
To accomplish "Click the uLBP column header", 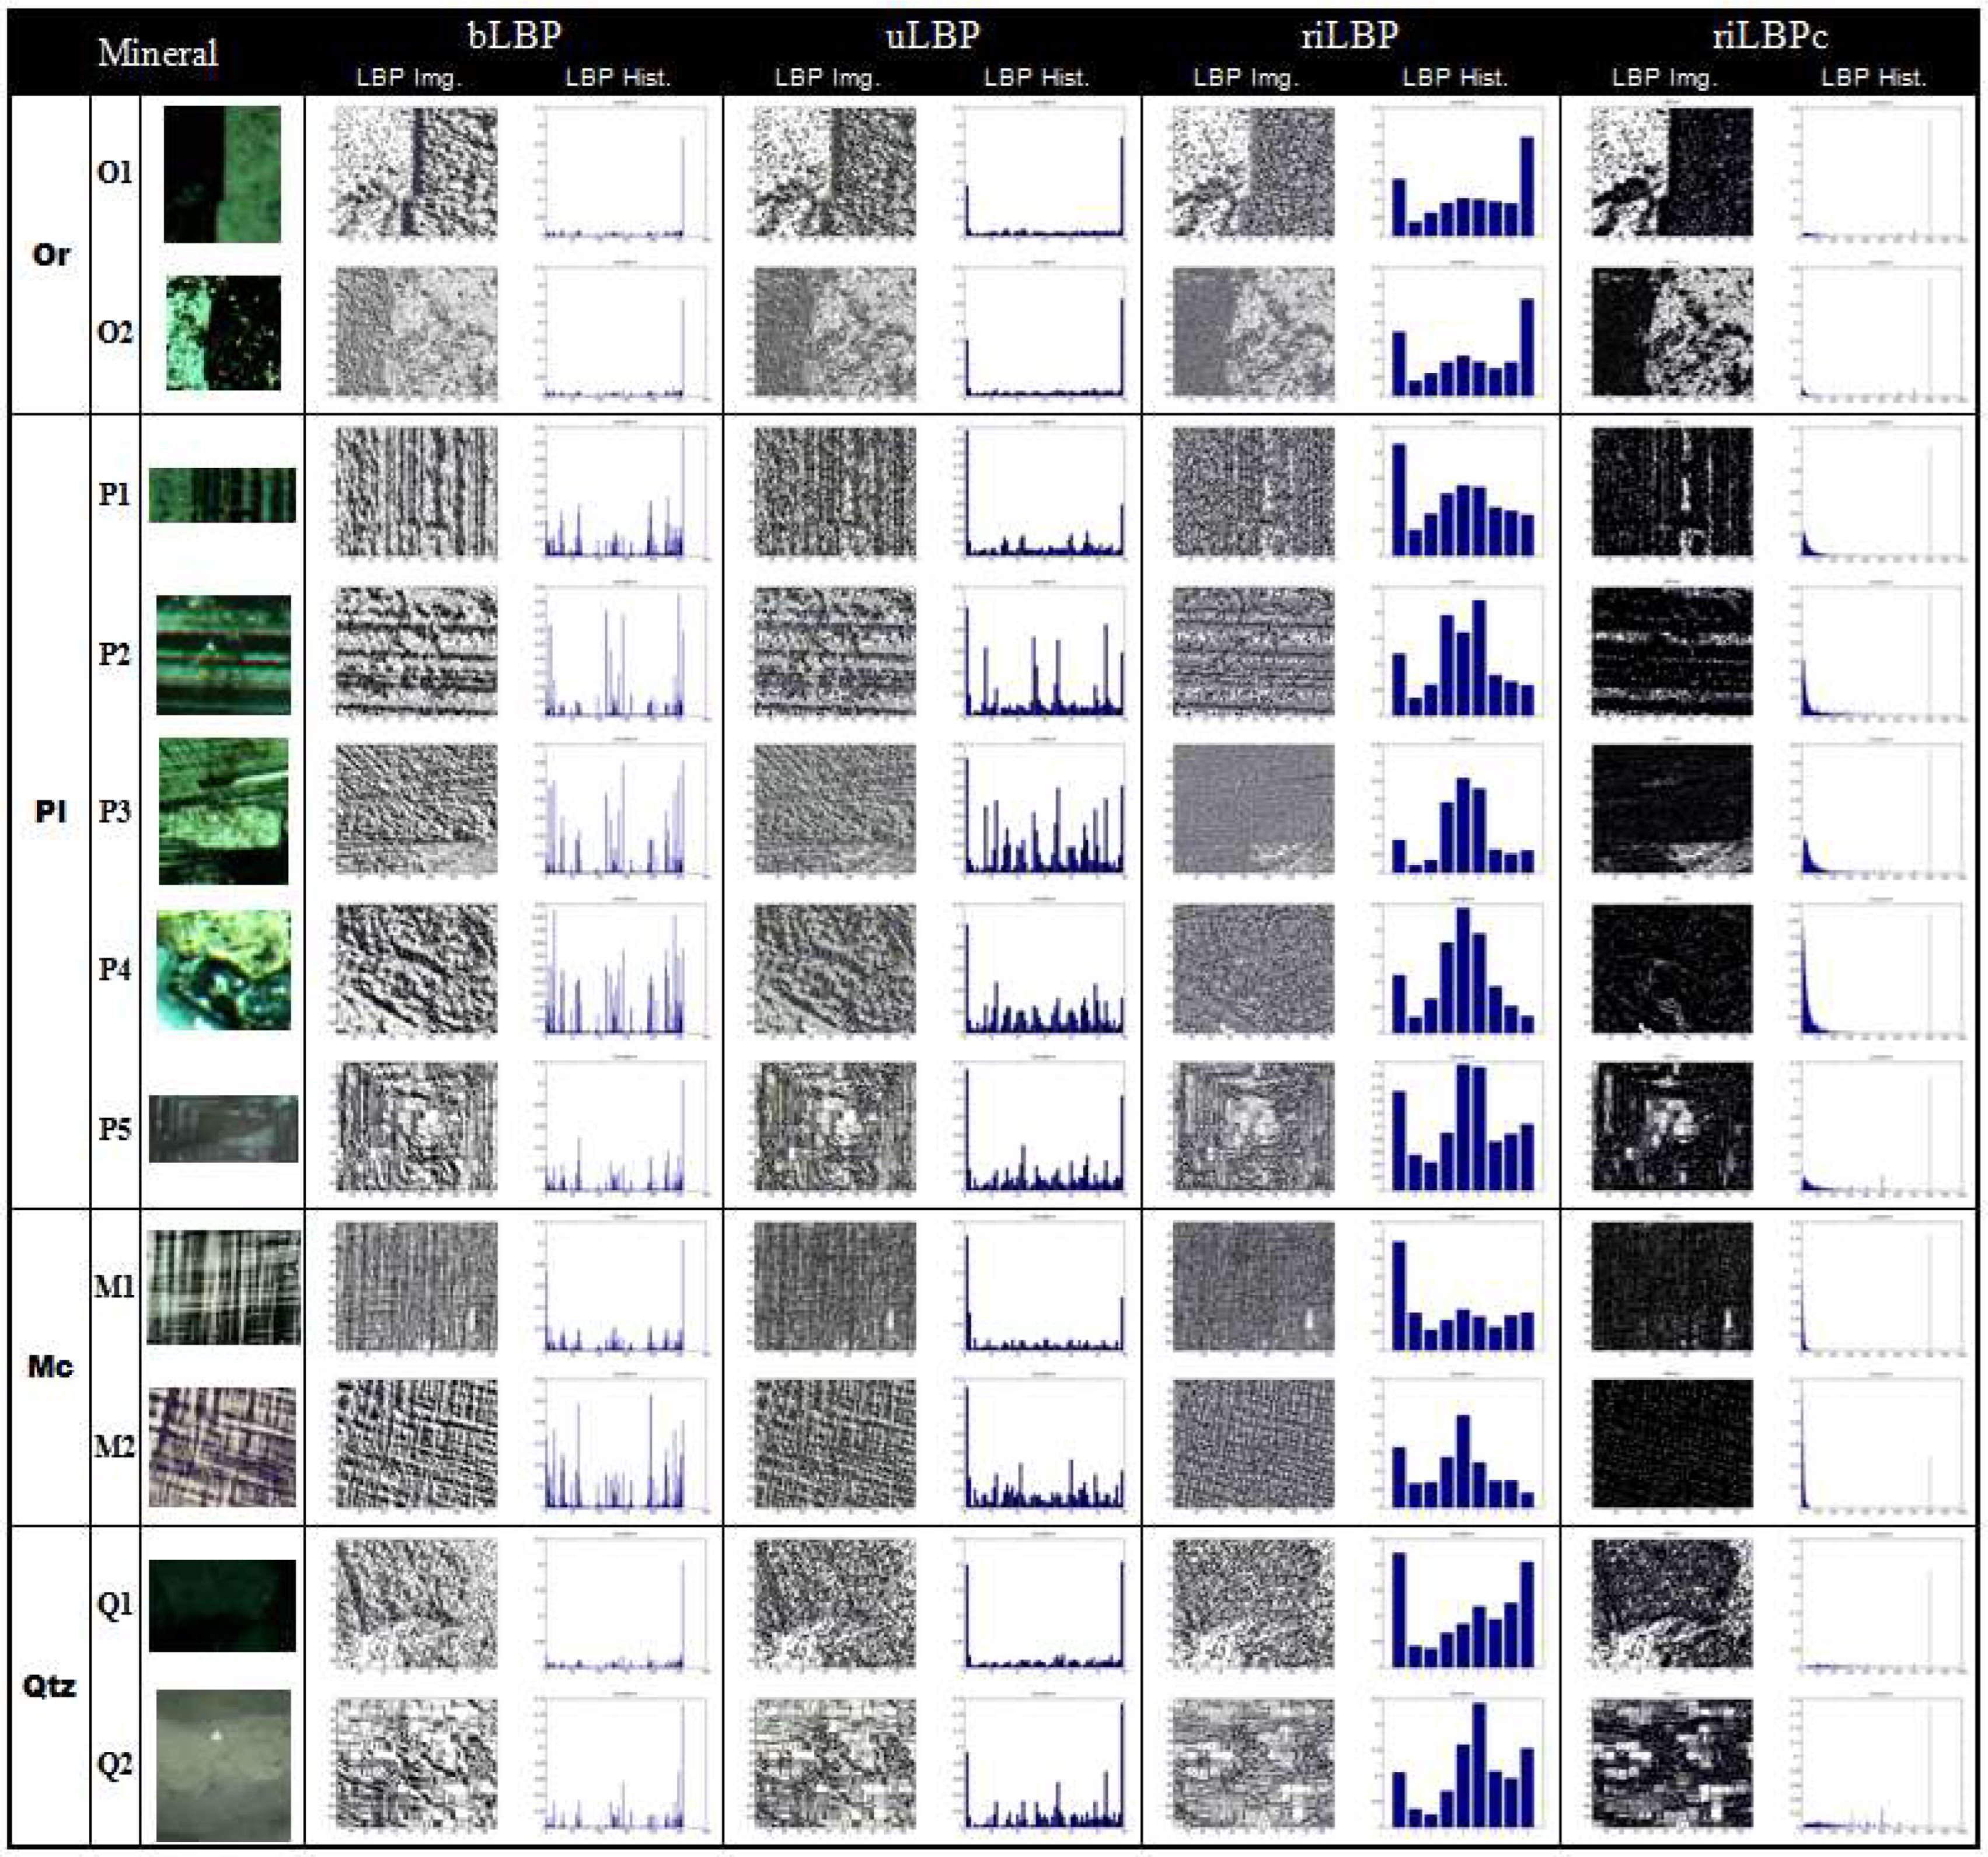I will point(932,36).
